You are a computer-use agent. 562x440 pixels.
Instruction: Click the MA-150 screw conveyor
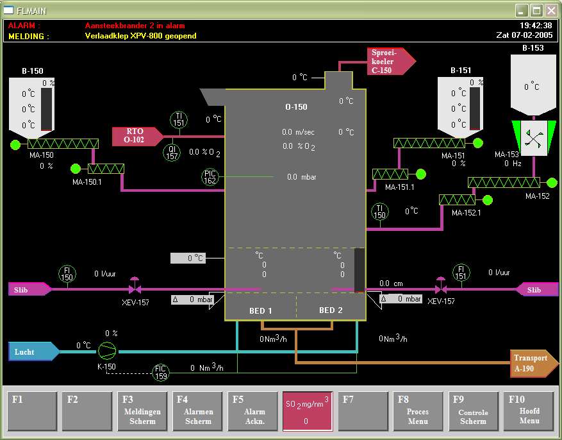62,144
